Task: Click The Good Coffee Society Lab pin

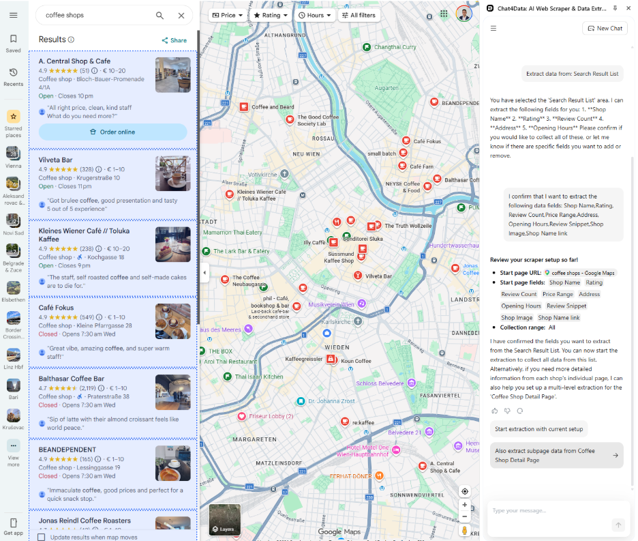Action: click(x=290, y=119)
